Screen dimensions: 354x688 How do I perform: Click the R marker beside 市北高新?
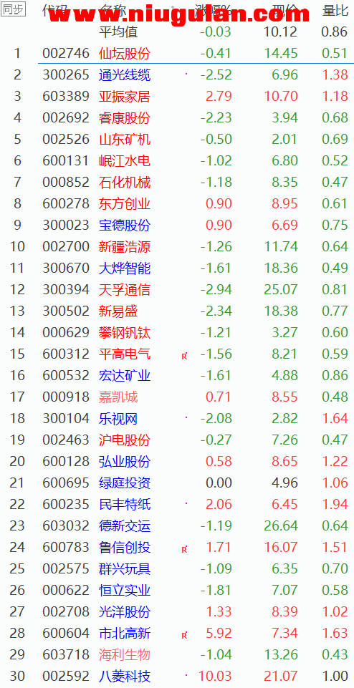(184, 636)
